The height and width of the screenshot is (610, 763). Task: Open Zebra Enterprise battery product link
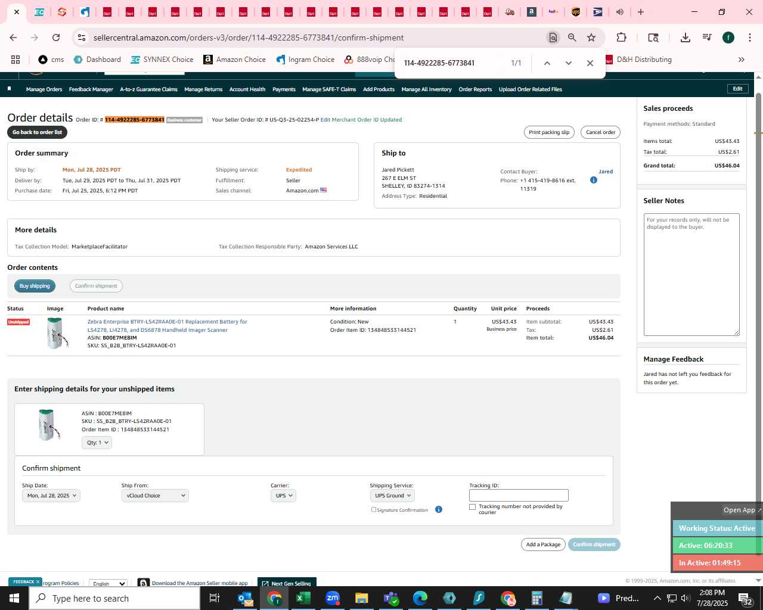167,326
